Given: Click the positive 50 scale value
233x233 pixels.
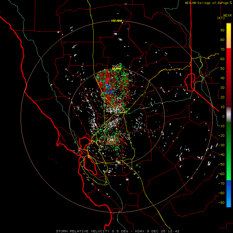Looking at the screenshot, I should [222, 69].
